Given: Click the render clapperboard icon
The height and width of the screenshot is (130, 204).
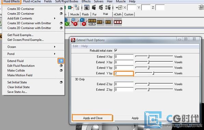Looking at the screenshot, I should [94, 8].
